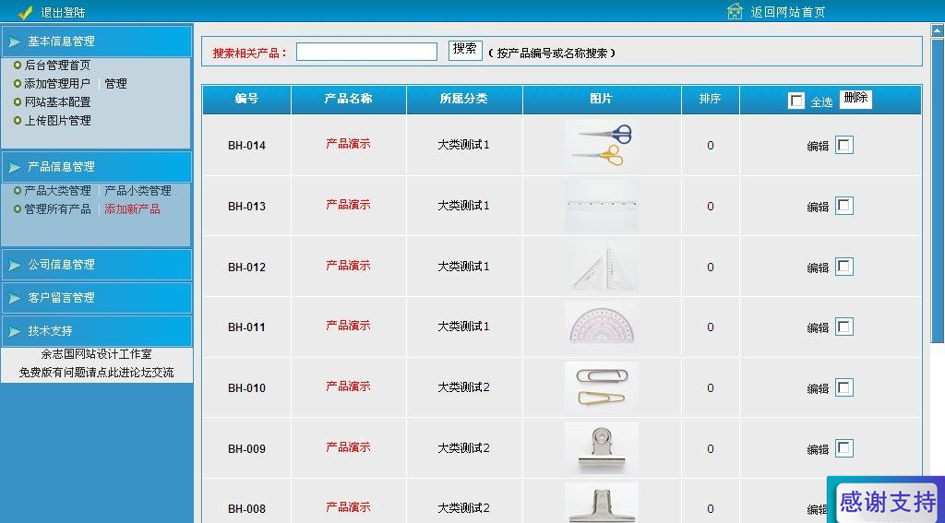Open the ruler image for BH-013
The height and width of the screenshot is (523, 945).
602,206
